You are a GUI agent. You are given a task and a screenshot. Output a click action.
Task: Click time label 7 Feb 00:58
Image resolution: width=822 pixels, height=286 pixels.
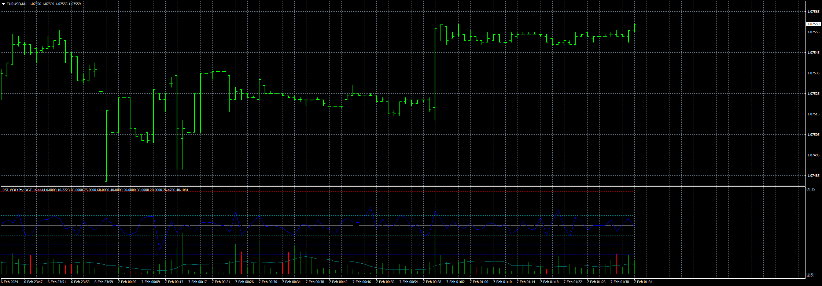(432, 282)
